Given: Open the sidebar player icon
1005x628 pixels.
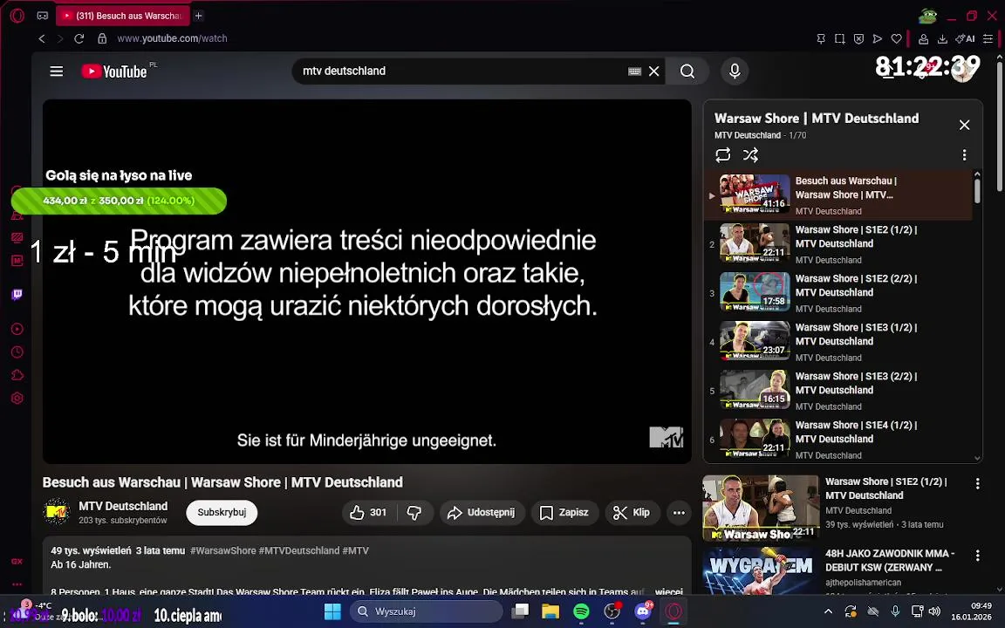Looking at the screenshot, I should (x=17, y=329).
